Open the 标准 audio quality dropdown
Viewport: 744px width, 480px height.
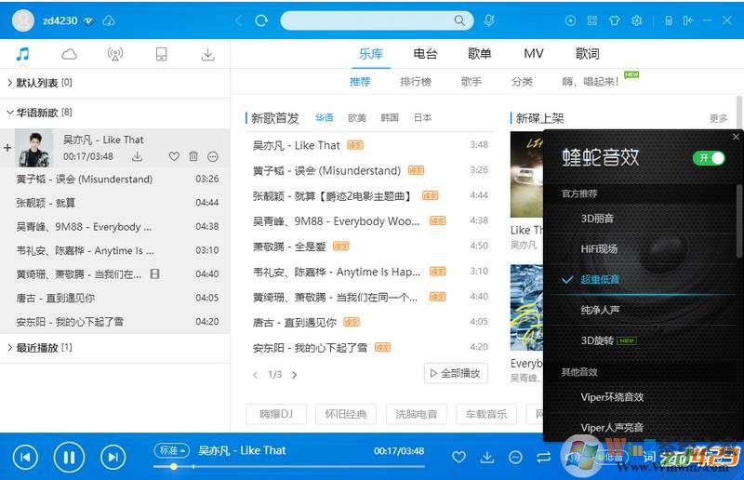point(172,450)
